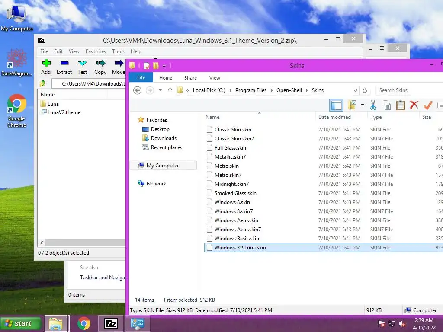This screenshot has width=443, height=332.
Task: Expand the chevron after Local Disk (C:)
Action: [x=230, y=90]
